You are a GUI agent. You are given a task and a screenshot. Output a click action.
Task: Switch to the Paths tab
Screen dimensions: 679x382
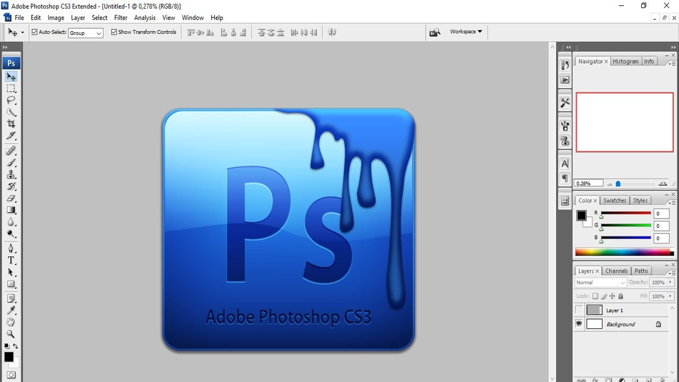point(641,271)
